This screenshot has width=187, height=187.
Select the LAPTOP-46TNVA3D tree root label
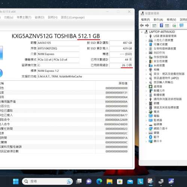tap(162, 32)
